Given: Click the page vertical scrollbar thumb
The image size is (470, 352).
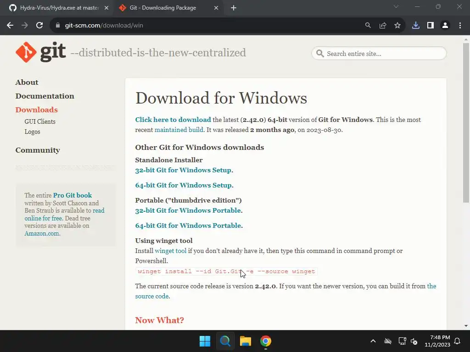Looking at the screenshot, I should (x=466, y=123).
